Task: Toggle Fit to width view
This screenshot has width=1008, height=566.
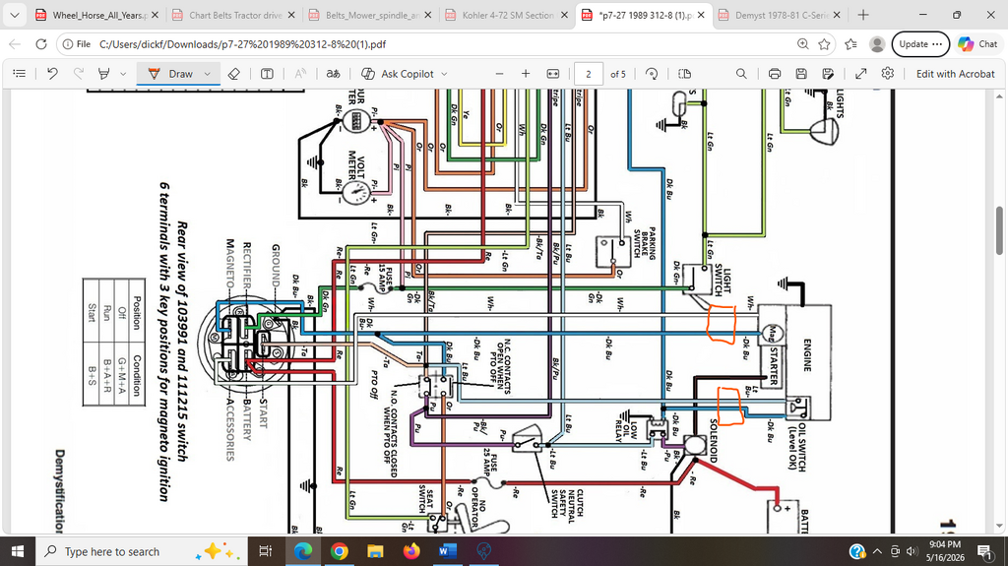Action: pos(553,74)
